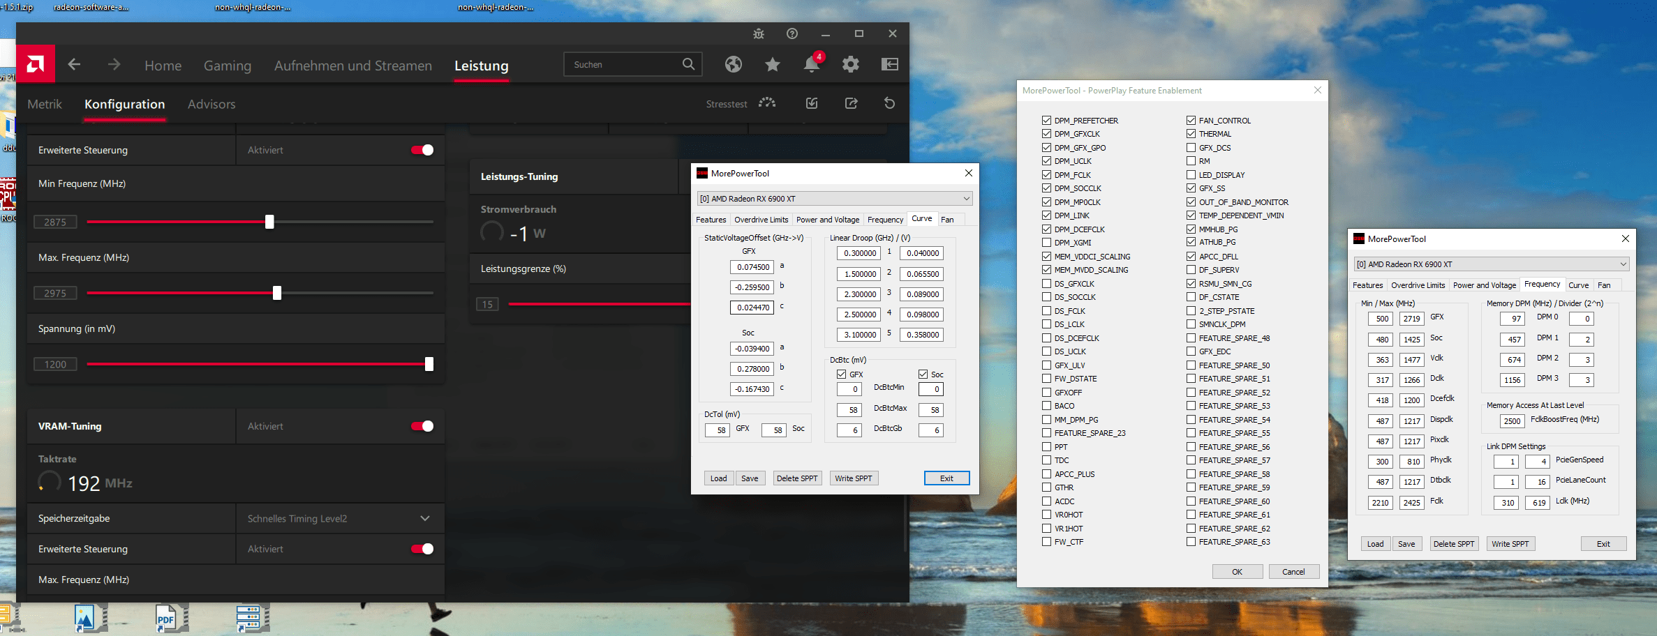Check DS_GFXCLK feature box

1046,284
